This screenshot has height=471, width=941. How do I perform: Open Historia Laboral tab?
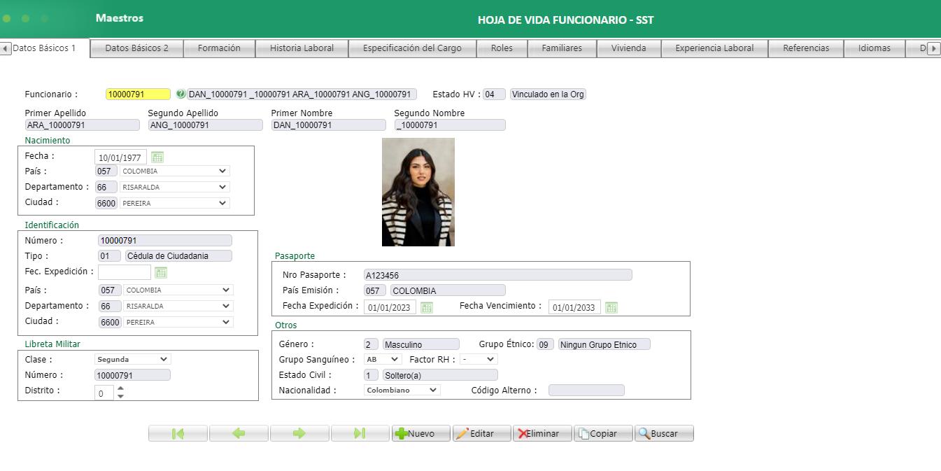click(x=302, y=48)
